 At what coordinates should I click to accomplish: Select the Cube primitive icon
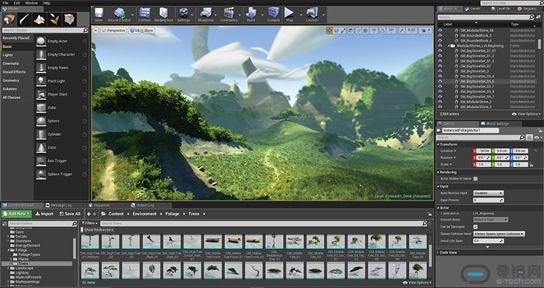click(x=41, y=108)
